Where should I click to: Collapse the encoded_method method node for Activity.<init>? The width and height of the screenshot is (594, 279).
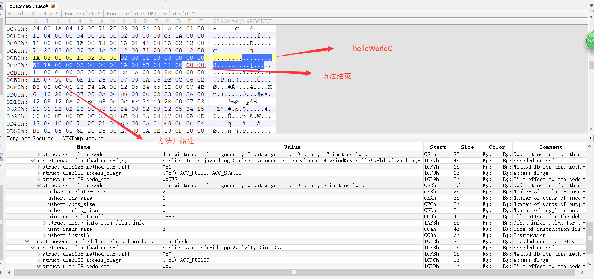tap(33, 248)
